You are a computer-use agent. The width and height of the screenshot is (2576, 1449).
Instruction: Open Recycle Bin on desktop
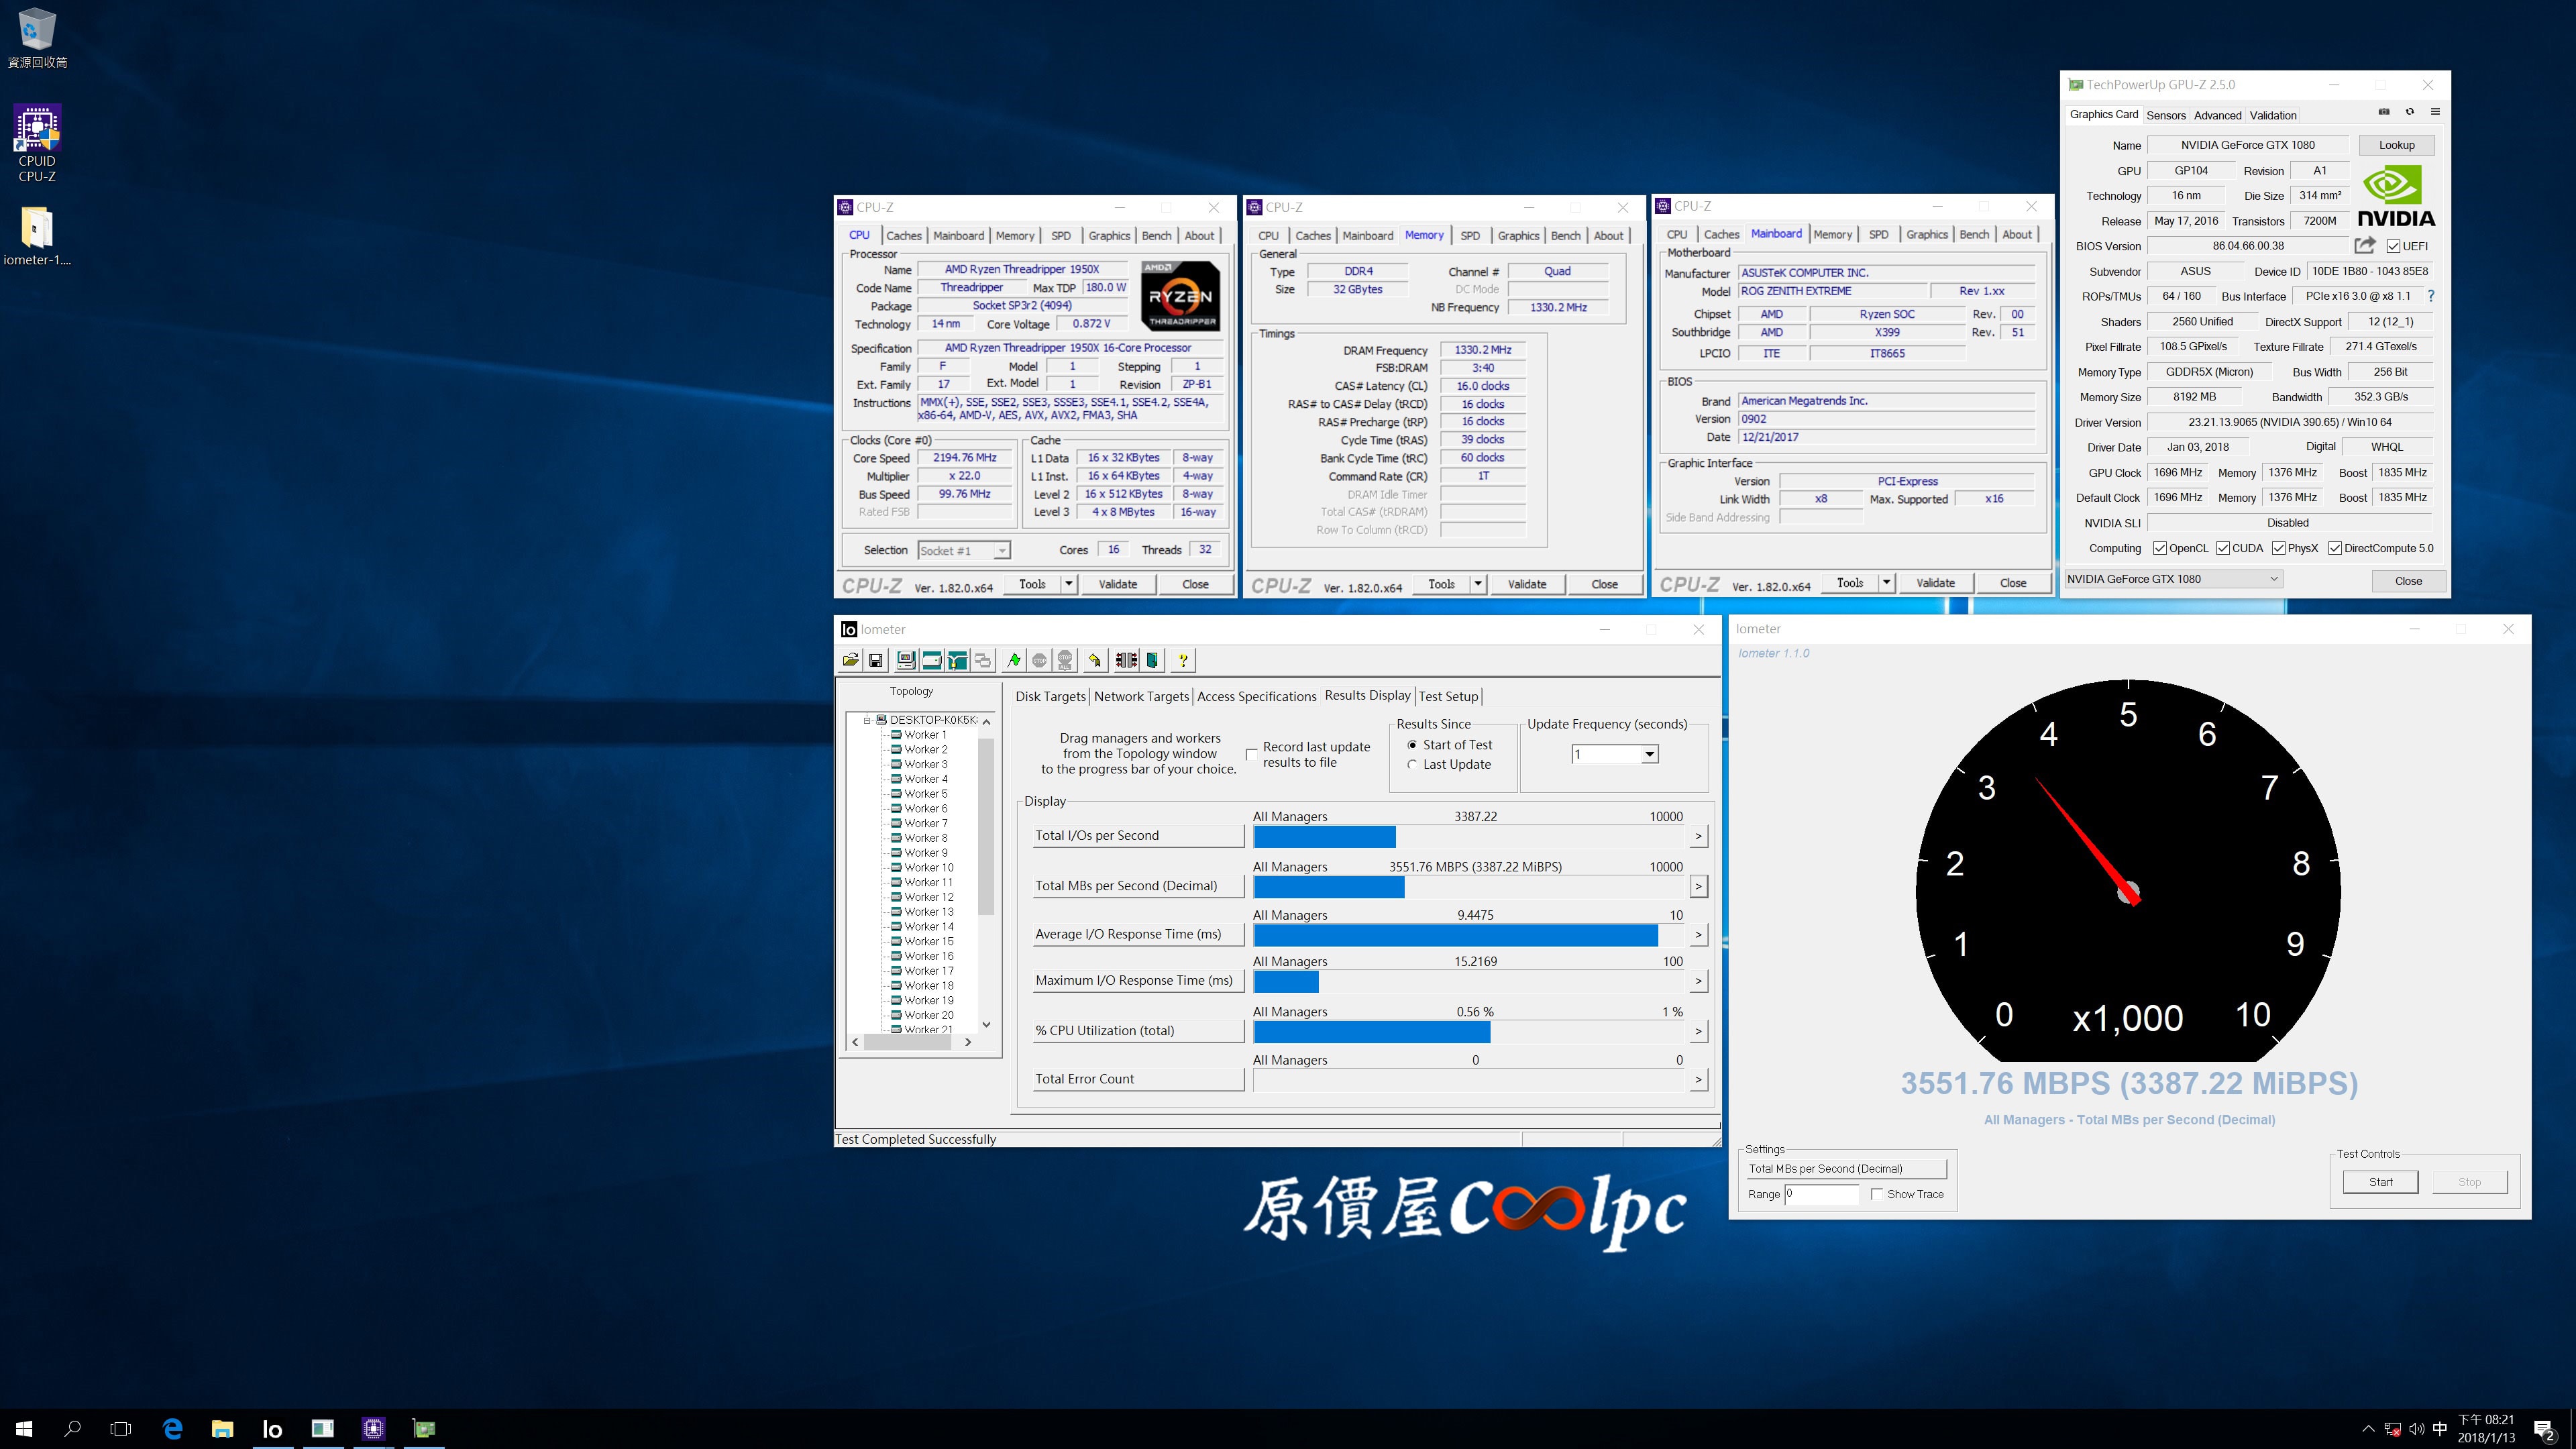(x=37, y=38)
